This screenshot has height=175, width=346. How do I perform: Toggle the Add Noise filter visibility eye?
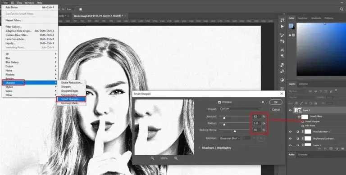[x=303, y=126]
